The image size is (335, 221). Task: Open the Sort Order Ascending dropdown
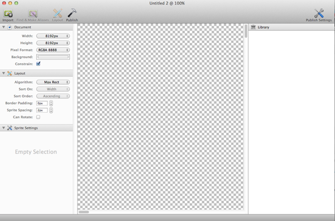(x=53, y=96)
